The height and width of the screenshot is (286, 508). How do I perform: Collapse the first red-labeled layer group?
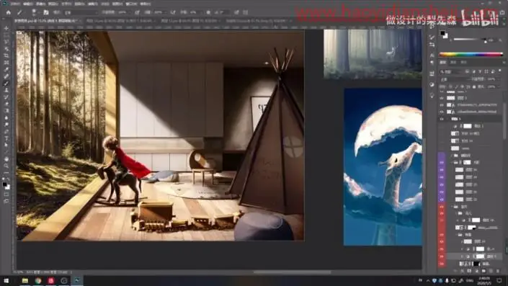452,206
